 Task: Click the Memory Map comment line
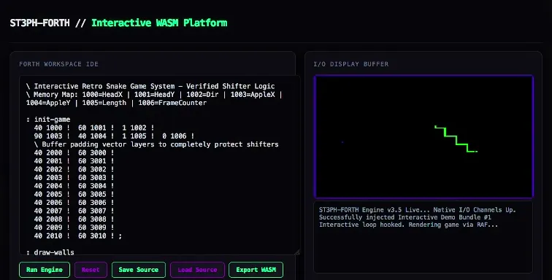click(x=154, y=95)
